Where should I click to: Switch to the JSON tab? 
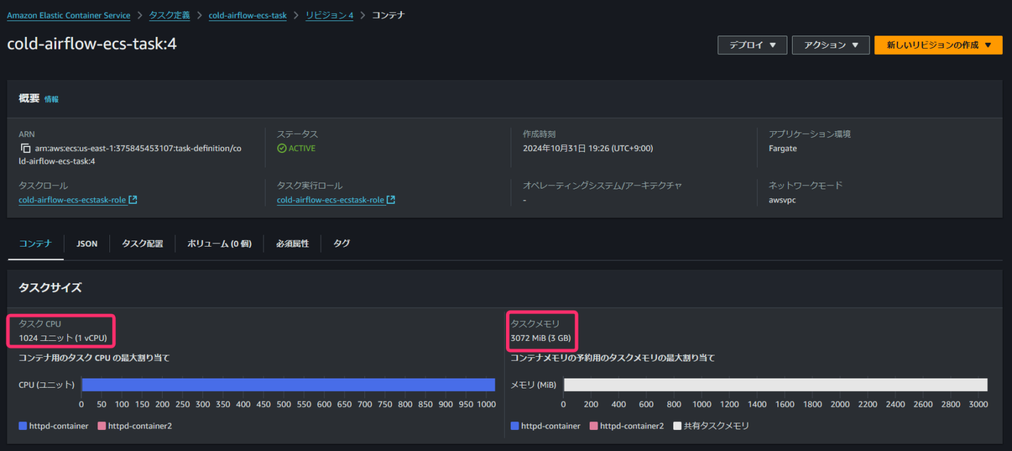point(86,243)
